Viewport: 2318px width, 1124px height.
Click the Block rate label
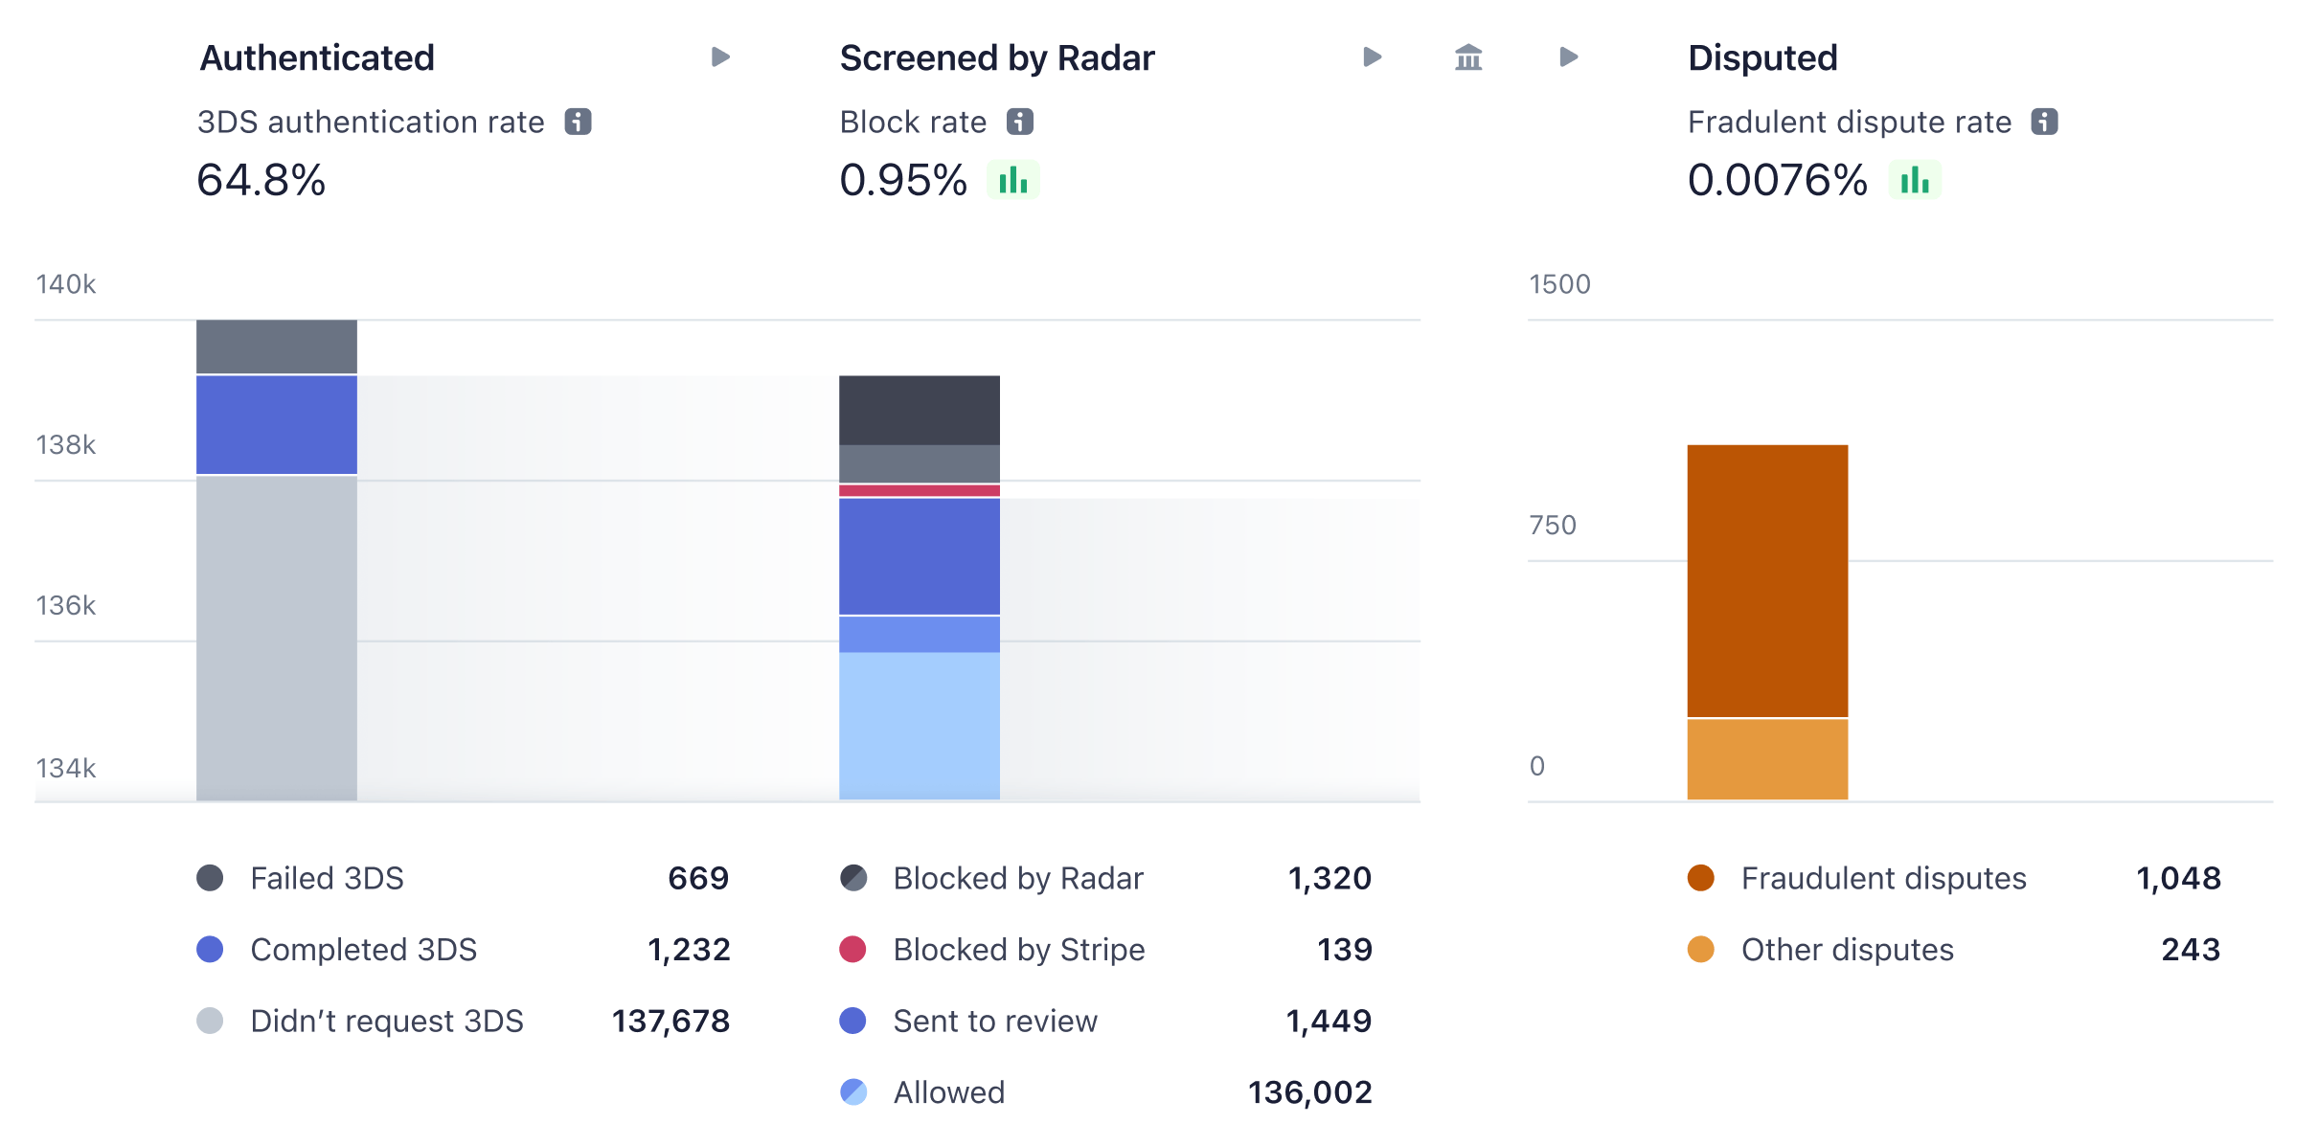coord(913,122)
